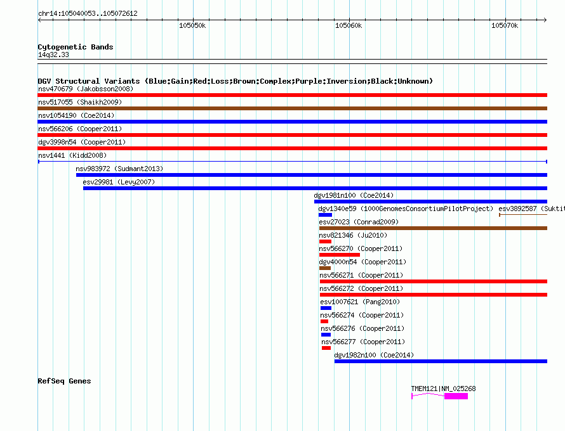Screen dimensions: 565x431
Task: Select the red nsv566271 bar
Action: [x=434, y=281]
